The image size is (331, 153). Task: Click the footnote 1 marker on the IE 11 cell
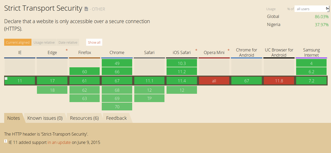[6, 78]
